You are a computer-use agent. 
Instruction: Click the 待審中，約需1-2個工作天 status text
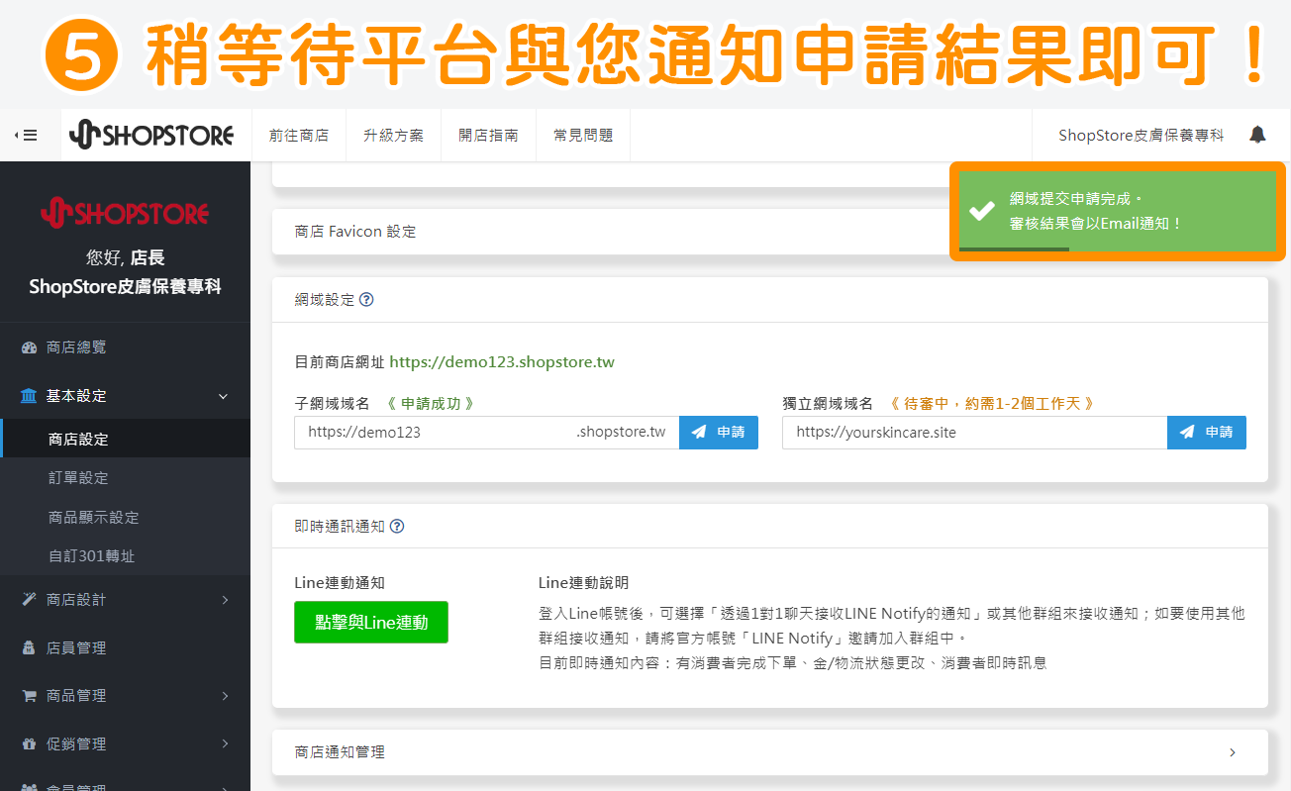pos(992,404)
